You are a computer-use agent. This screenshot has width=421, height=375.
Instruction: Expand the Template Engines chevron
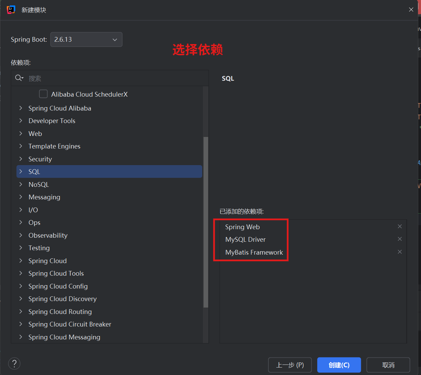pyautogui.click(x=21, y=146)
